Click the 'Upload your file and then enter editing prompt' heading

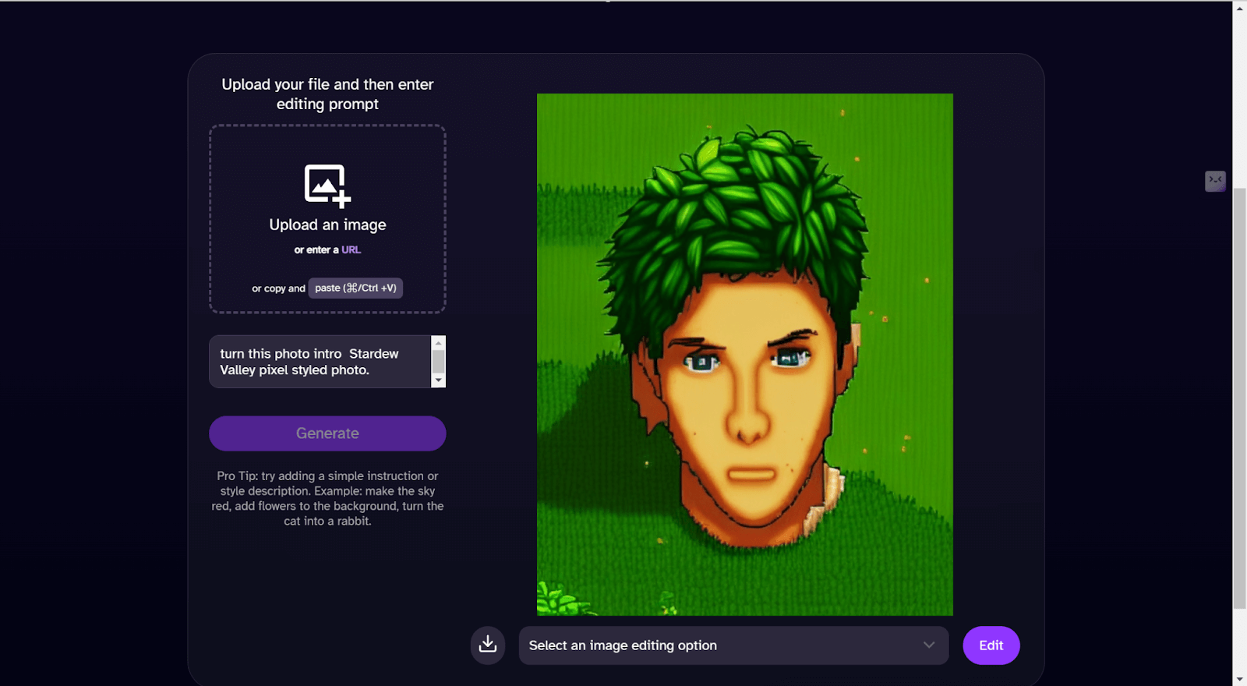click(327, 94)
